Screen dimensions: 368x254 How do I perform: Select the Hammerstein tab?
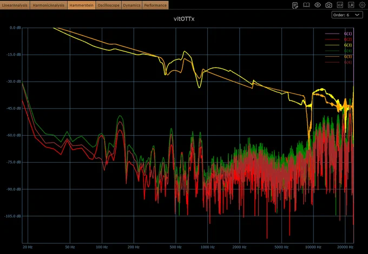tap(81, 5)
